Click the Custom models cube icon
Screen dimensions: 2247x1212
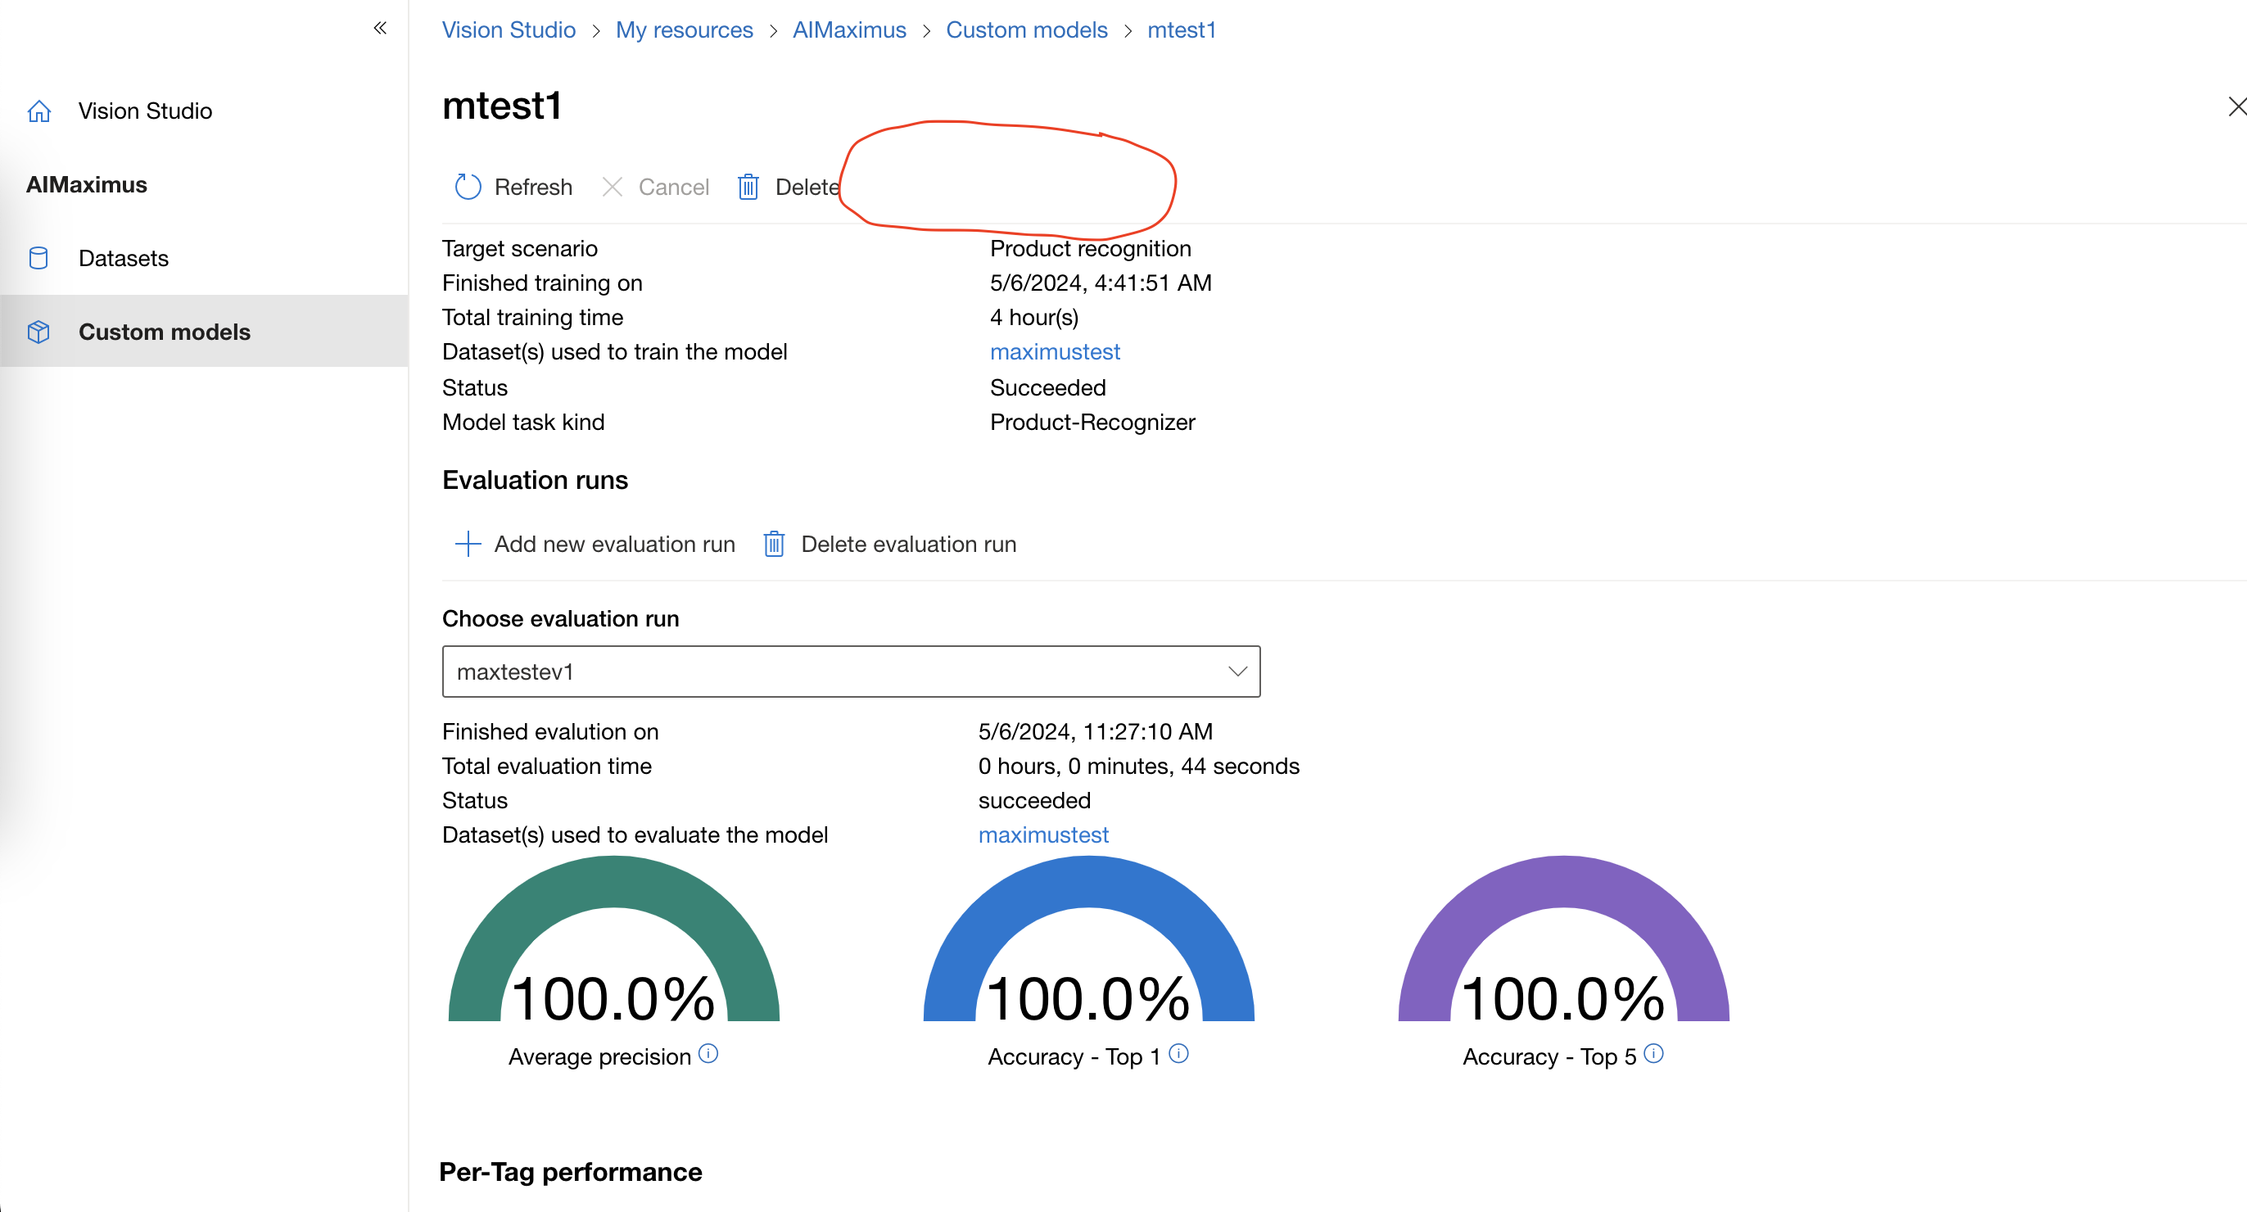coord(38,332)
